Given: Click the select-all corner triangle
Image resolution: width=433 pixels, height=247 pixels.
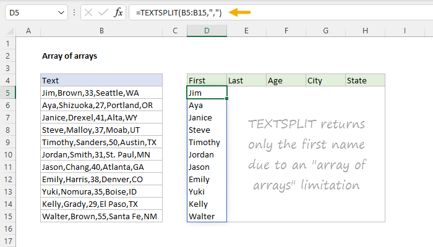Looking at the screenshot, I should point(9,31).
